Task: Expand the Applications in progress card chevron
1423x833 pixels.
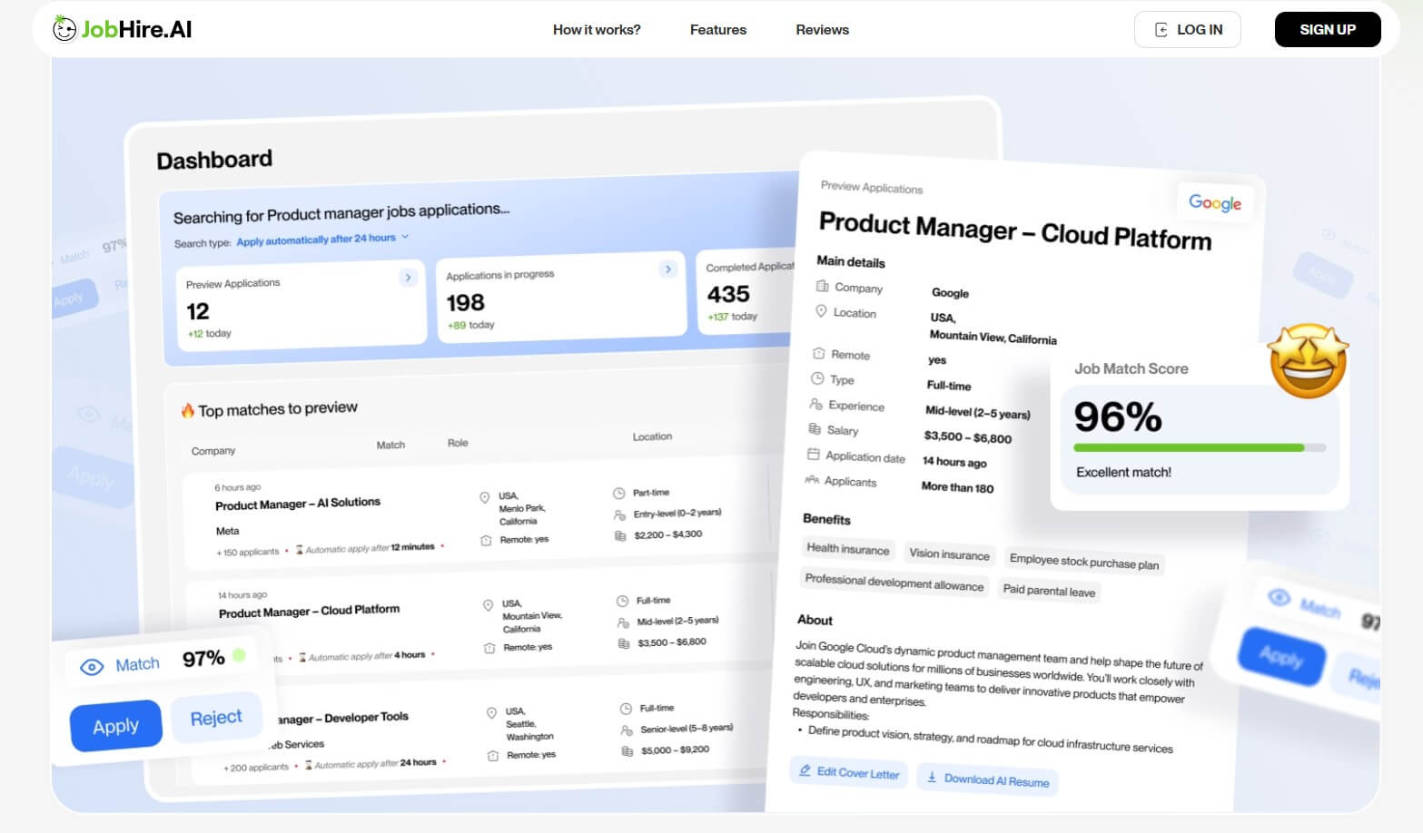Action: pyautogui.click(x=668, y=269)
